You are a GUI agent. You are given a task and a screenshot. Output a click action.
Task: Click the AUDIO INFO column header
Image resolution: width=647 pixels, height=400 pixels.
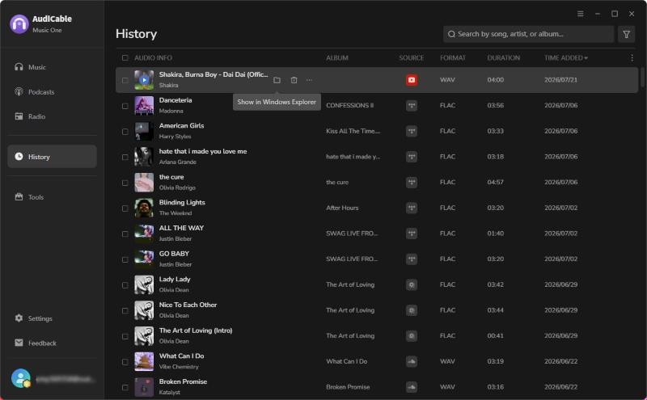click(153, 57)
